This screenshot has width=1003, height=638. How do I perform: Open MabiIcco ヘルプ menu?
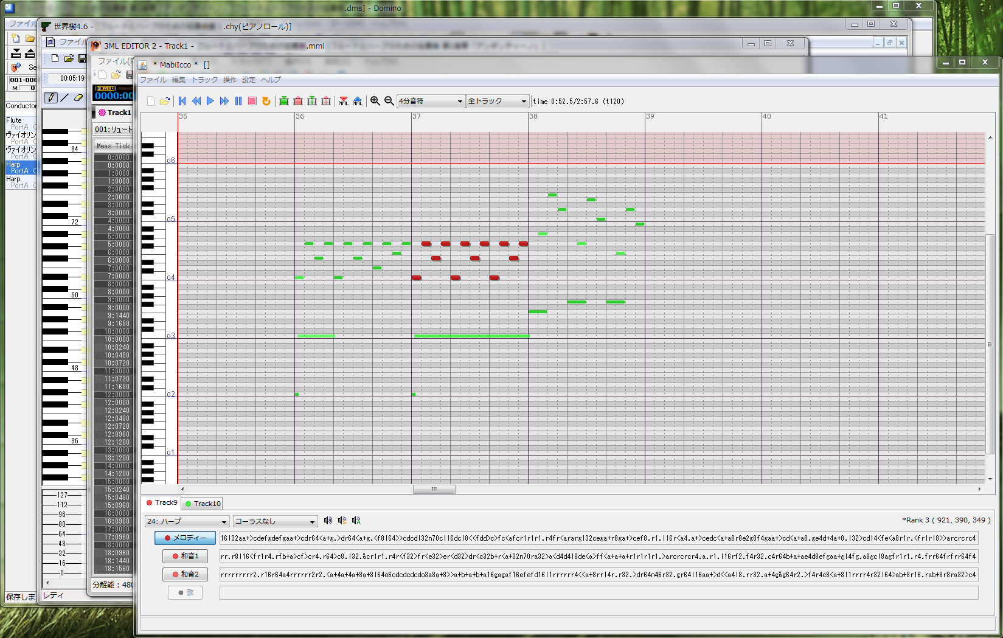tap(271, 80)
